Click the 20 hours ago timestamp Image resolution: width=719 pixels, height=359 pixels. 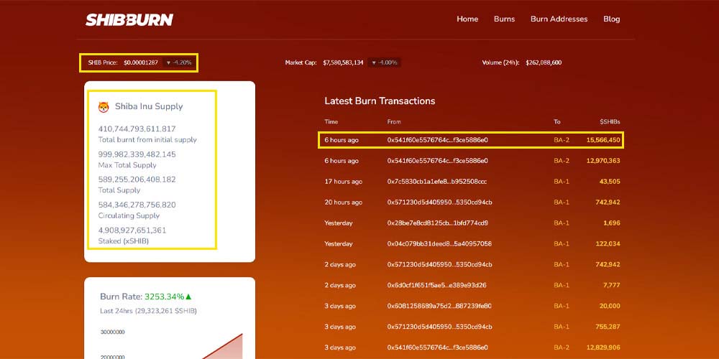[343, 202]
